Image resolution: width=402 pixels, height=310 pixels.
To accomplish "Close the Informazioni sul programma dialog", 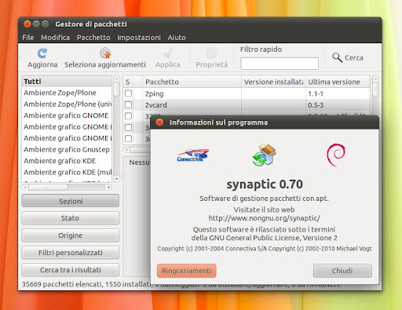I will [159, 122].
